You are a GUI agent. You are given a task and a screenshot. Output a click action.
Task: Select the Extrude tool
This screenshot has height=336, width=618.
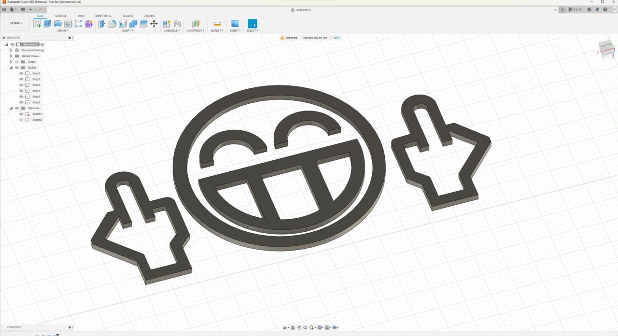pos(47,24)
